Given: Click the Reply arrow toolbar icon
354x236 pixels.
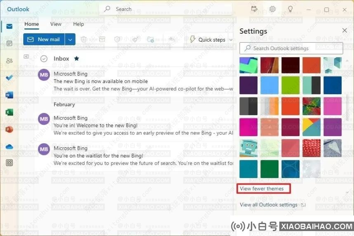Looking at the screenshot, I should pyautogui.click(x=172, y=39).
